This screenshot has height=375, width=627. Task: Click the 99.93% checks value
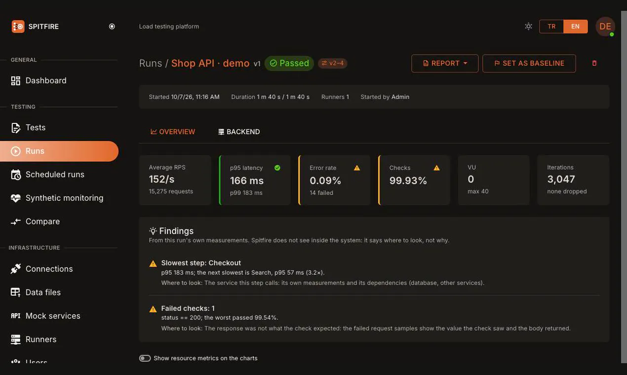(408, 181)
